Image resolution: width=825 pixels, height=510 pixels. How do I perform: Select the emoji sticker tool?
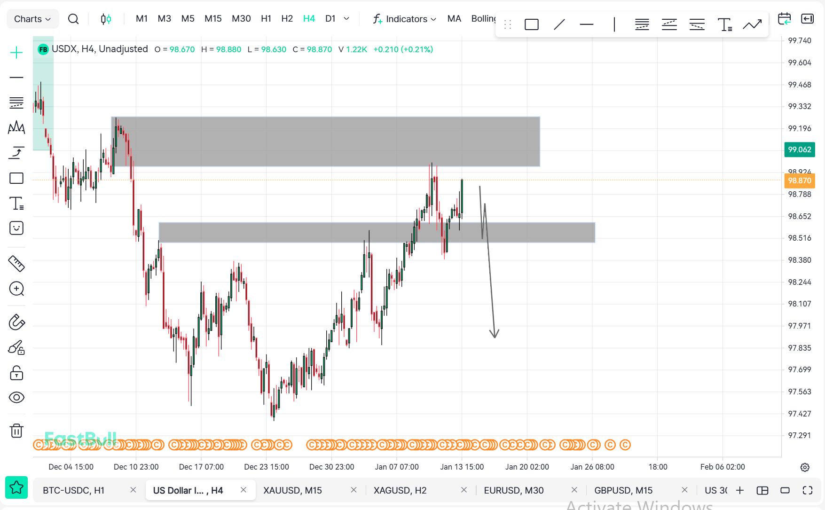coord(16,228)
